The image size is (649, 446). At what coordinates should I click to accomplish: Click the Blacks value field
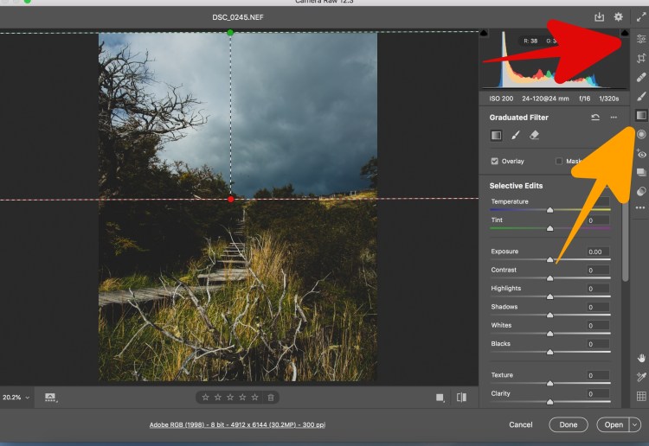597,344
